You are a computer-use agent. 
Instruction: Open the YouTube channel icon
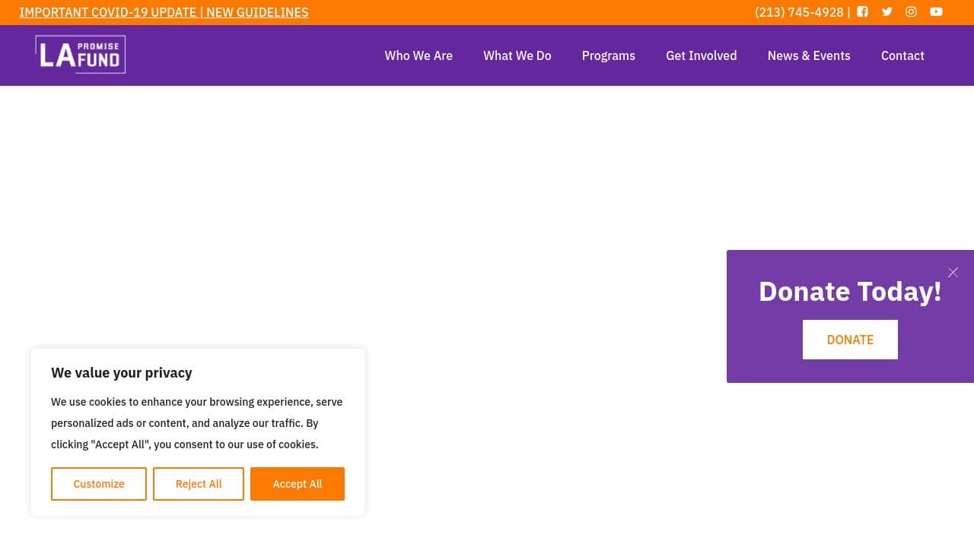pyautogui.click(x=936, y=12)
